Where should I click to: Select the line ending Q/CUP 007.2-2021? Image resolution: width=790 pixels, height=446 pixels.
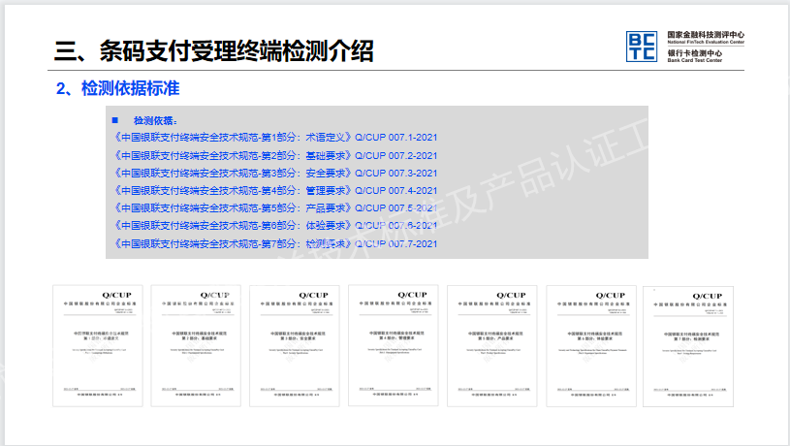coord(275,156)
